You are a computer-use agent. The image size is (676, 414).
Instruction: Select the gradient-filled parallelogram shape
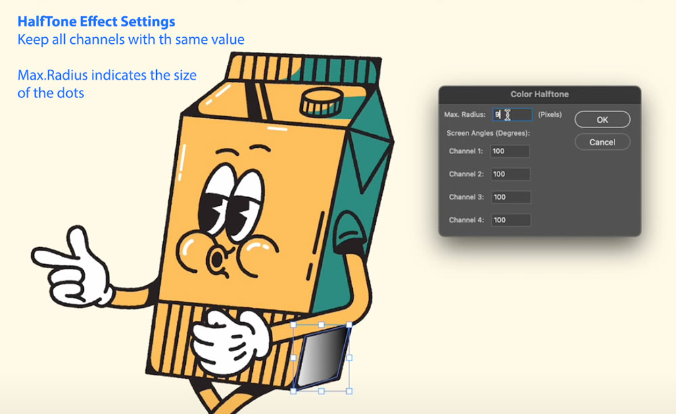(x=321, y=358)
